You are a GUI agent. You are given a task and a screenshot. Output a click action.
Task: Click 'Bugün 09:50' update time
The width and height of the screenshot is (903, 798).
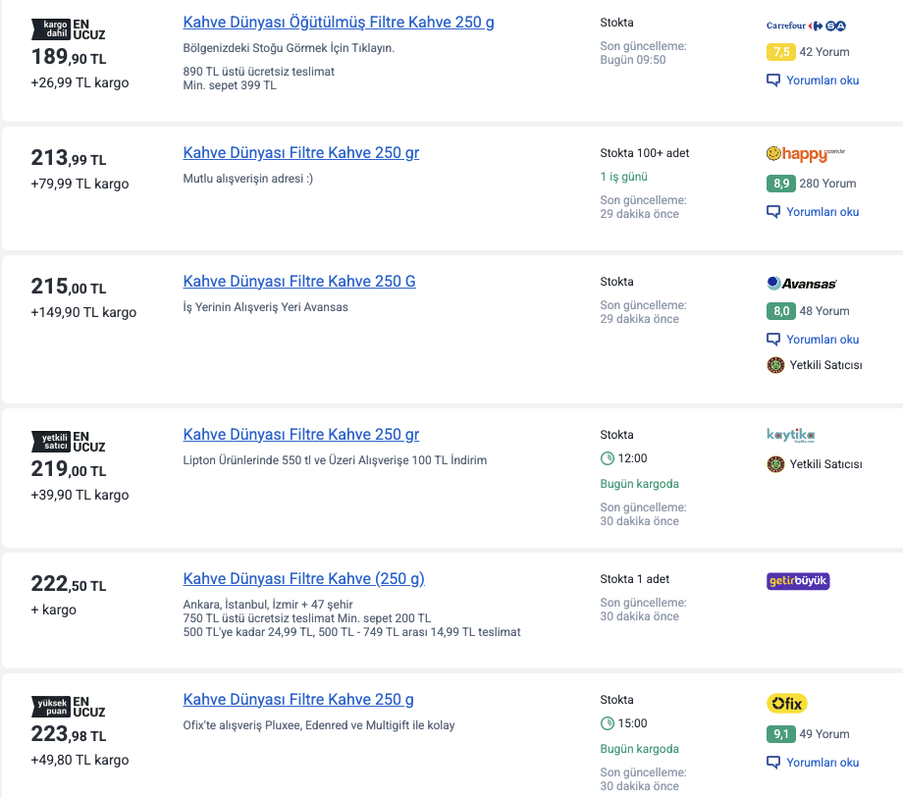tap(633, 60)
